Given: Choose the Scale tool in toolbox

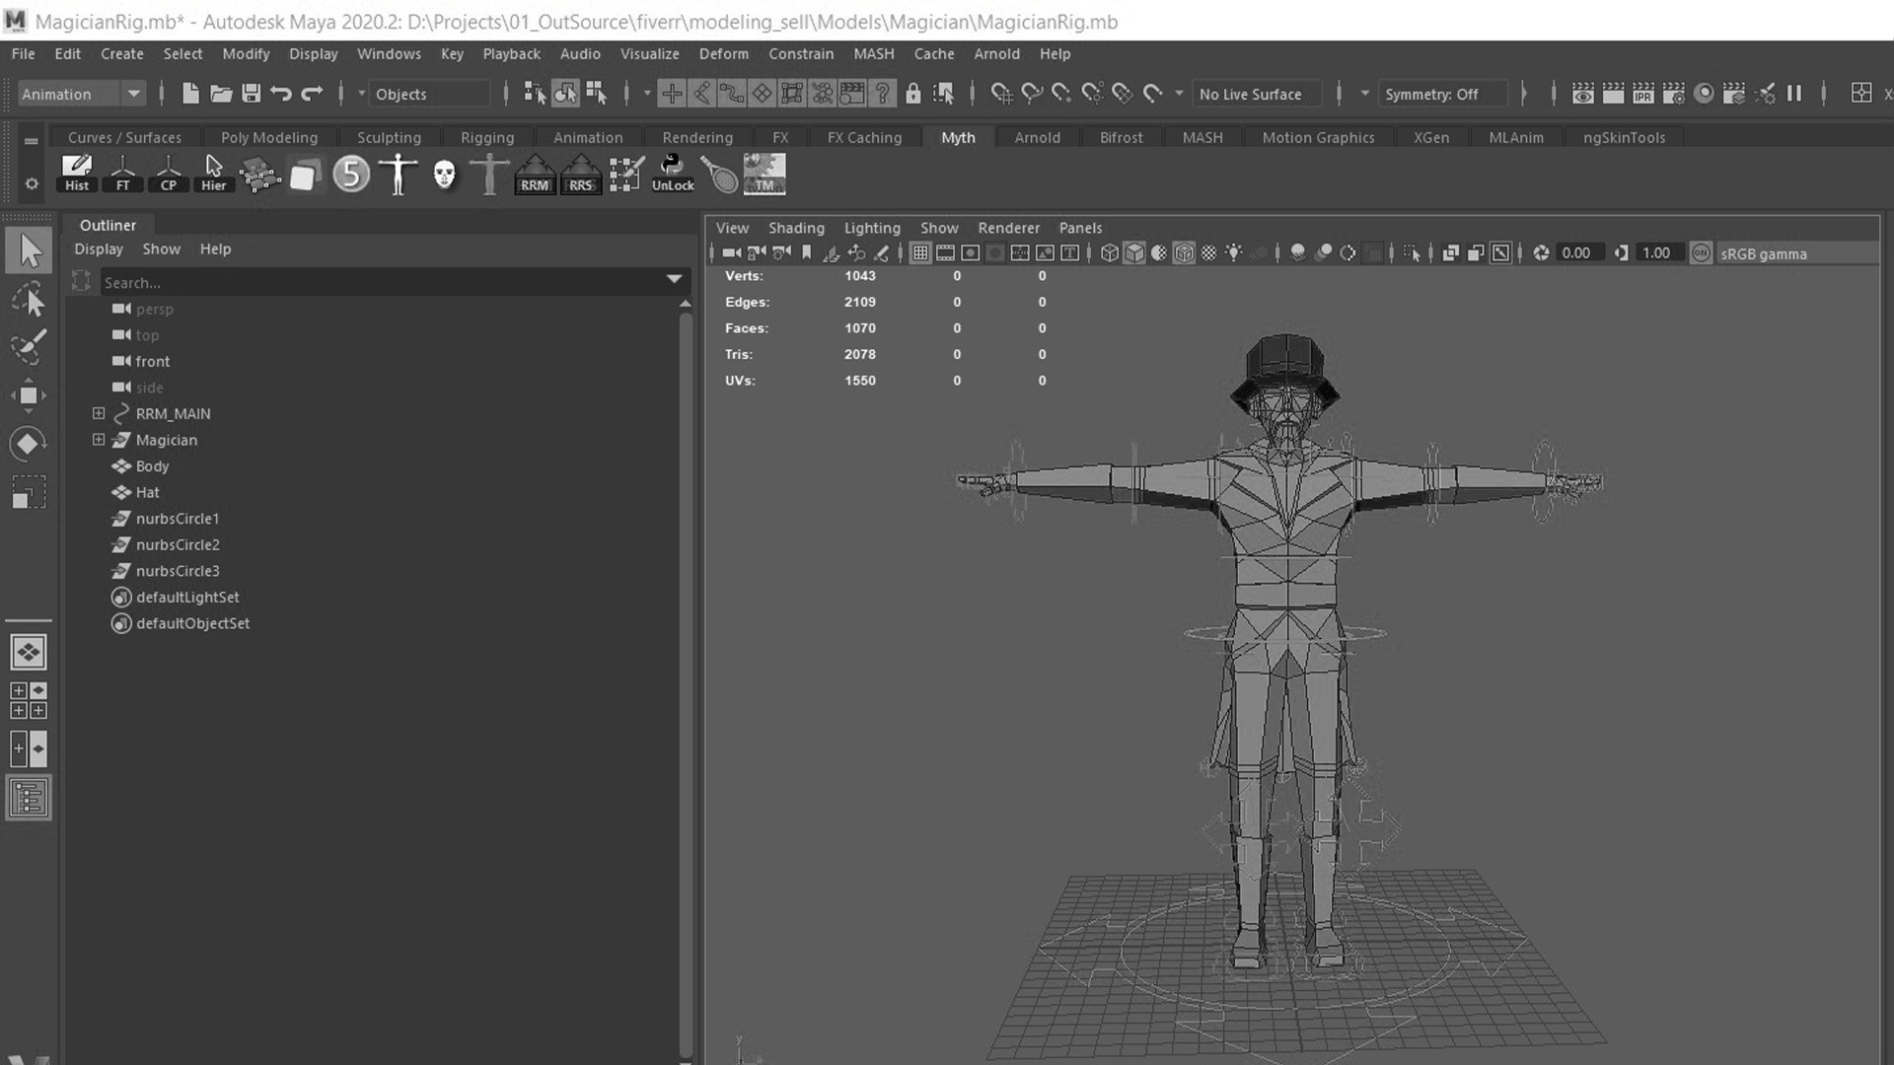Looking at the screenshot, I should click(x=29, y=492).
